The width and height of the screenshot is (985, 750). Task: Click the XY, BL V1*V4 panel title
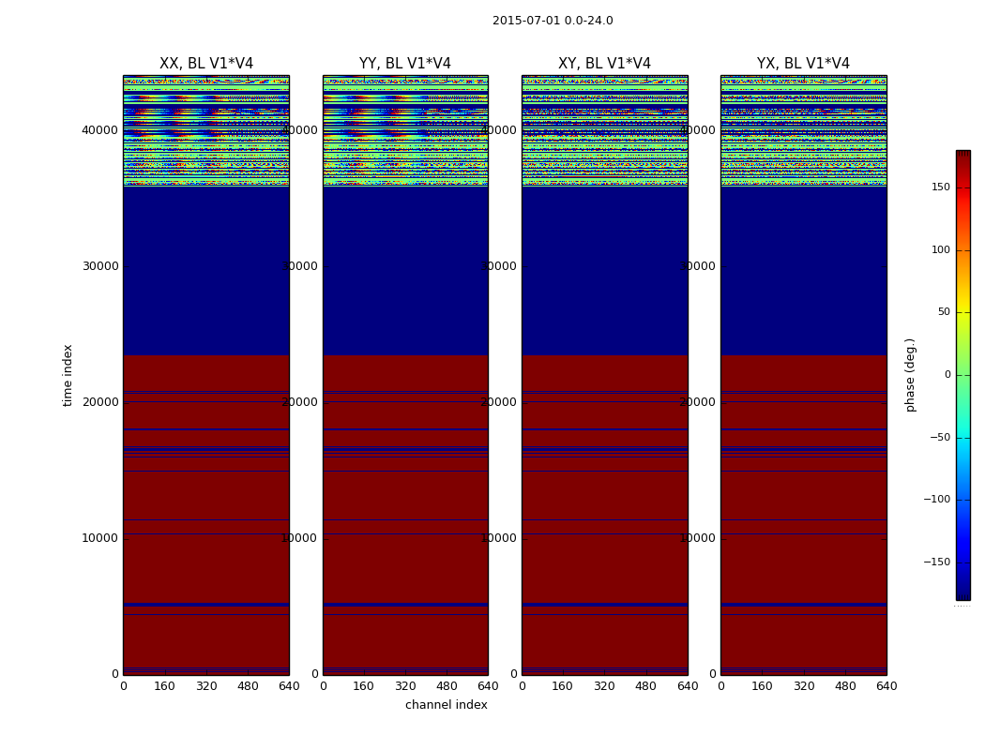click(x=604, y=64)
